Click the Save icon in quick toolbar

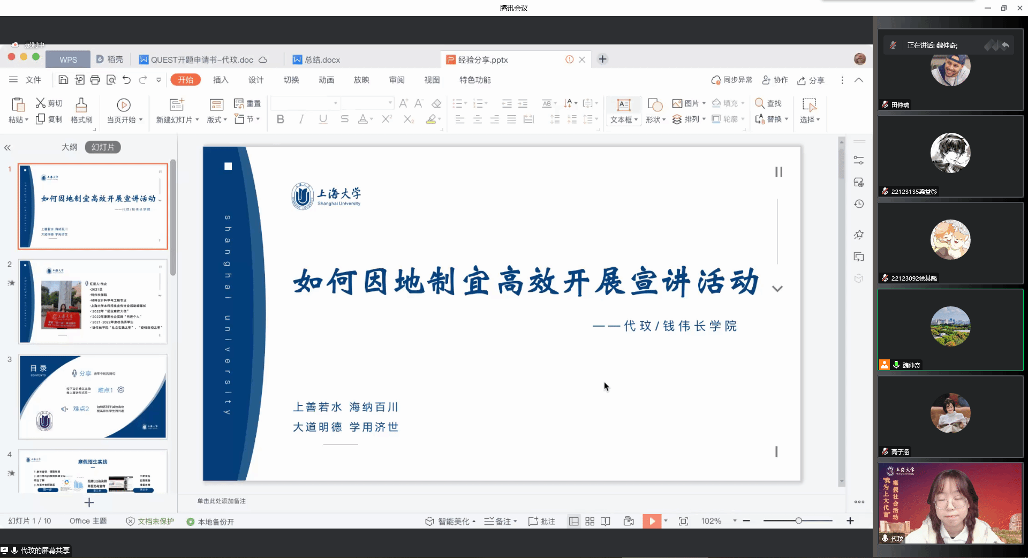click(63, 80)
